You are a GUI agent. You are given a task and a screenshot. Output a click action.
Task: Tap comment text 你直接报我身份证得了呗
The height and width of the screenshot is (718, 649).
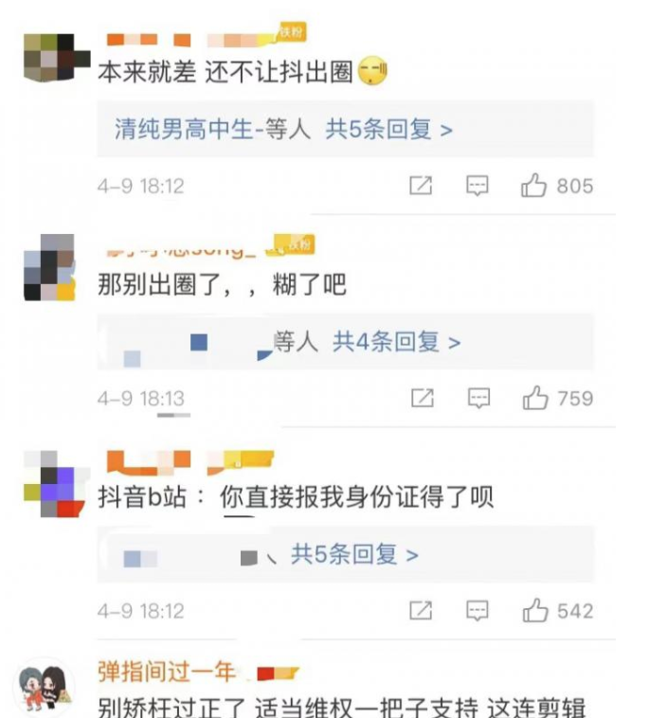point(357,497)
